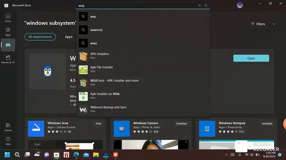Click the Wi-Fi tray icon
Image resolution: width=286 pixels, height=160 pixels.
(x=247, y=155)
